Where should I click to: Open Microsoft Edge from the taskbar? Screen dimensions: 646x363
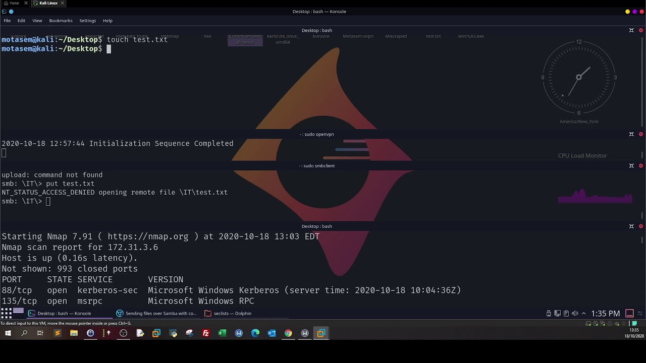coord(255,333)
